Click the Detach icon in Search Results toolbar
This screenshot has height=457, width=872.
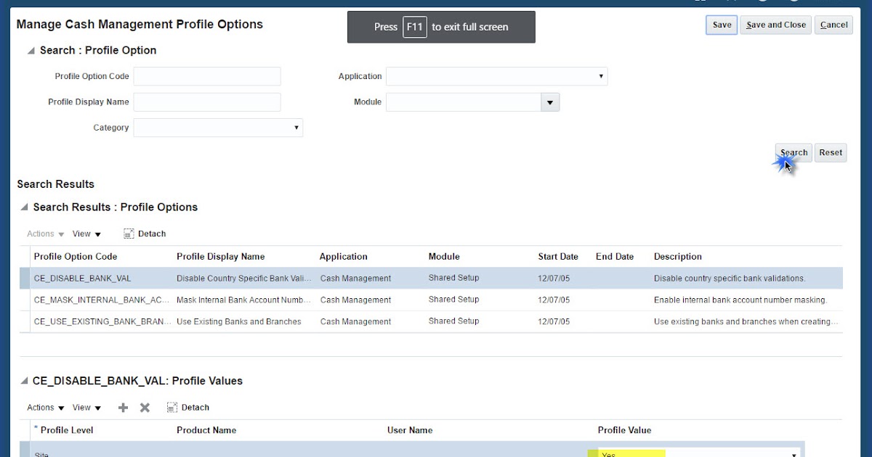(x=128, y=233)
